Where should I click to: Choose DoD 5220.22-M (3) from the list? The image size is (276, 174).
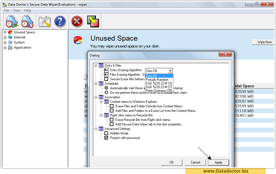[159, 83]
